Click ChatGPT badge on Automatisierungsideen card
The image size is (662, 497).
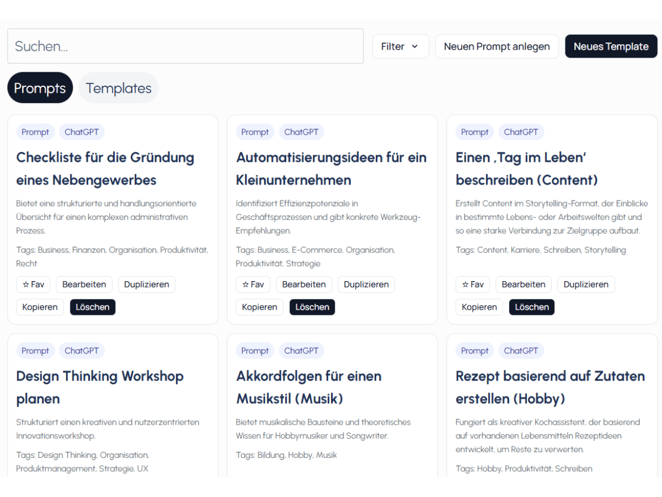pyautogui.click(x=301, y=132)
